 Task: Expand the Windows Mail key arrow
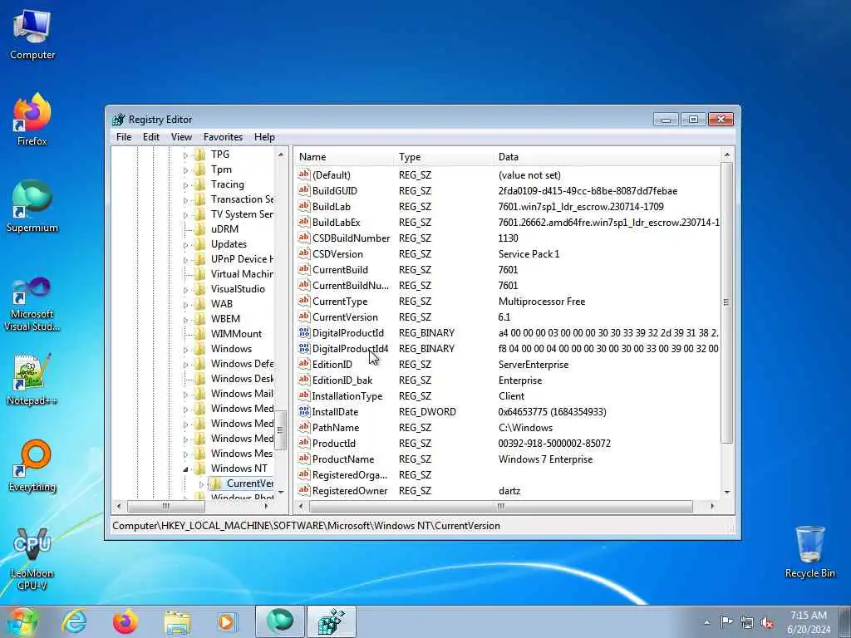[x=185, y=395]
